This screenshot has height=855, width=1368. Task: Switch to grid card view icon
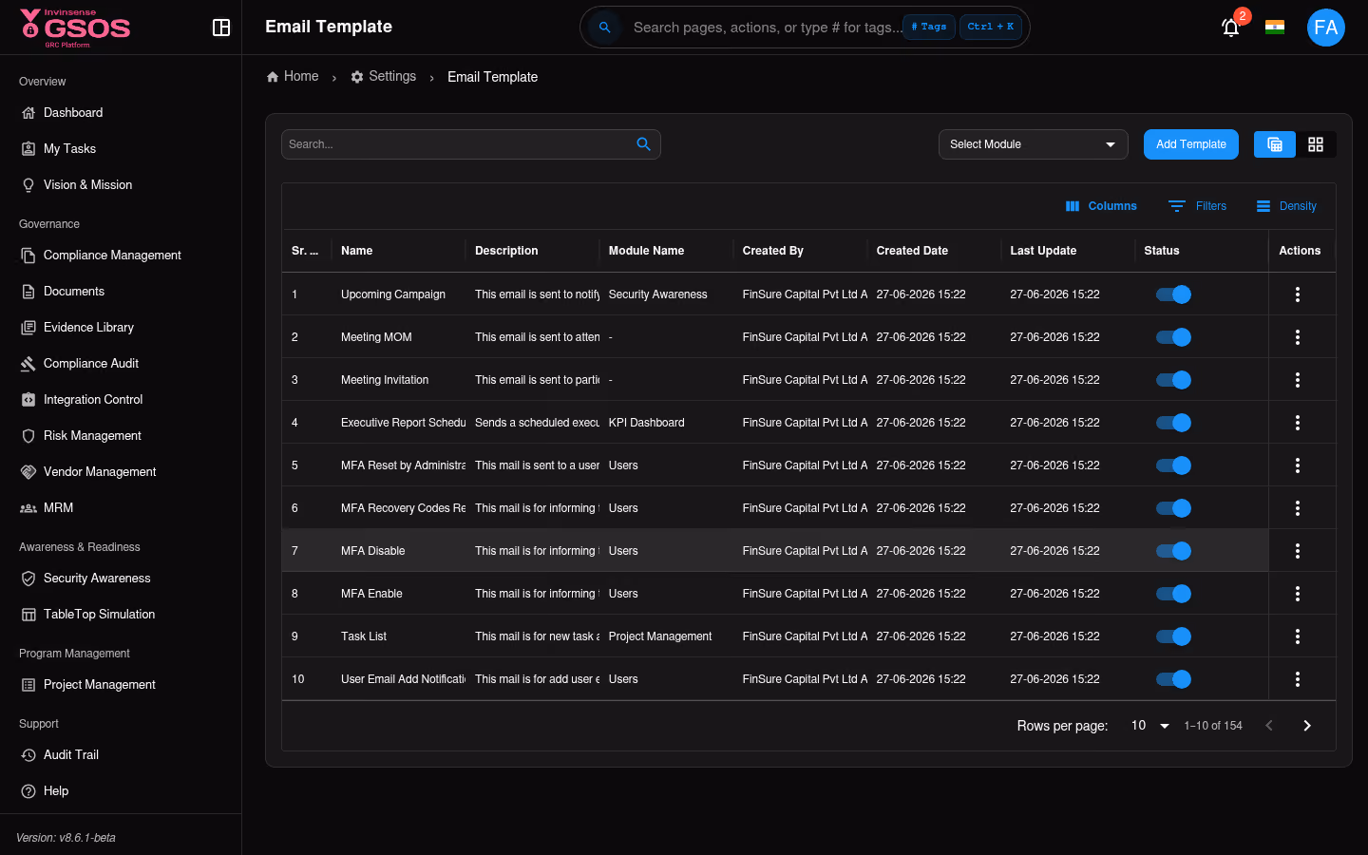coord(1316,144)
